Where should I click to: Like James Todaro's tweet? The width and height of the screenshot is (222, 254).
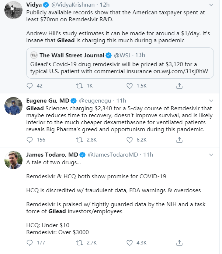click(129, 243)
